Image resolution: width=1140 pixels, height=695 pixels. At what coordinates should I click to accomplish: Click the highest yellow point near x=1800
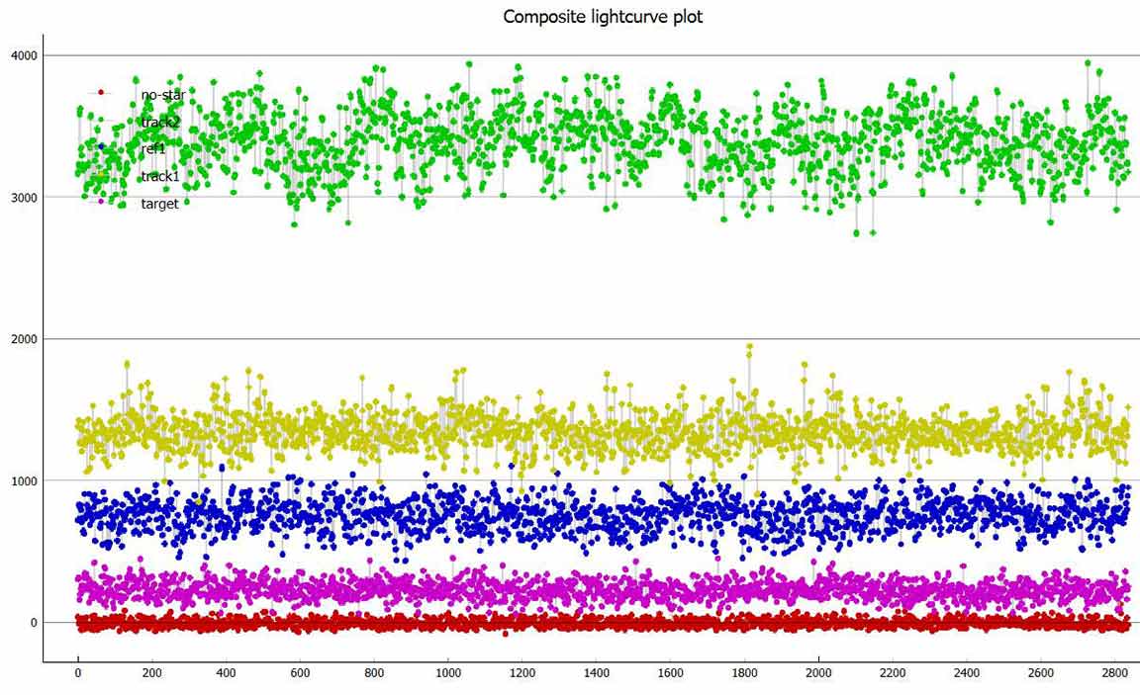pos(749,347)
